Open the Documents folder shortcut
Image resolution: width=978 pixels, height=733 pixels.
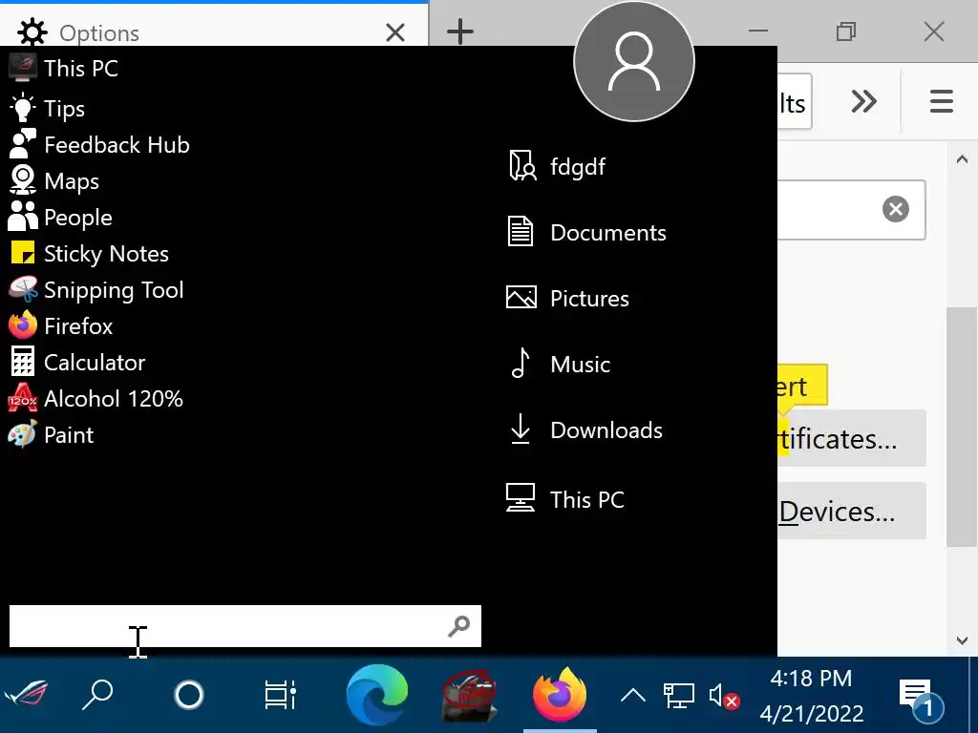click(x=586, y=232)
